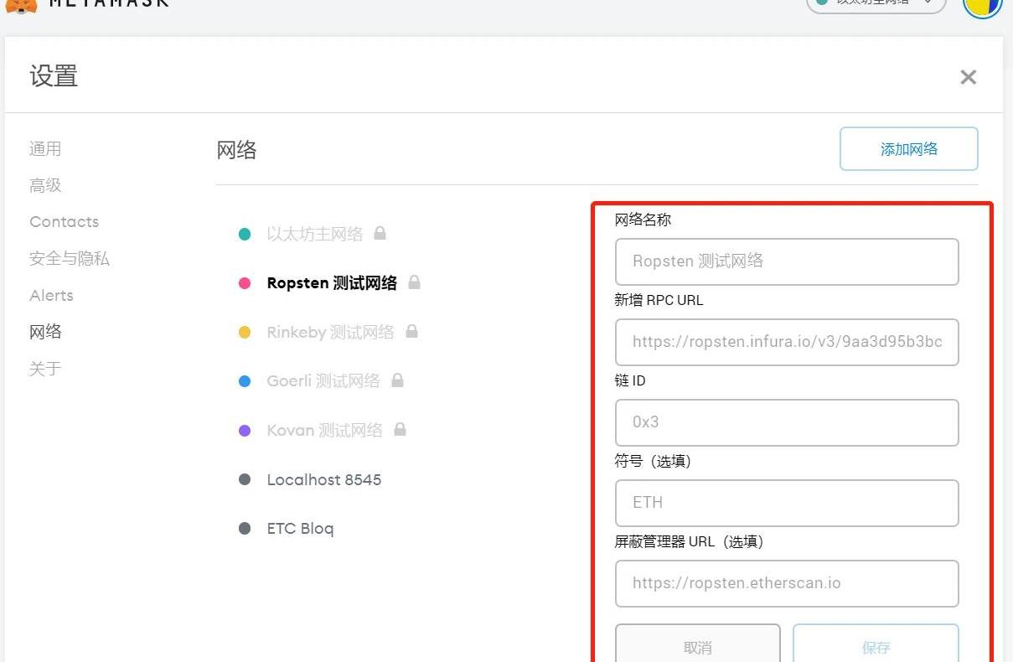Click the 添加网络 button
The height and width of the screenshot is (662, 1013).
(x=909, y=149)
